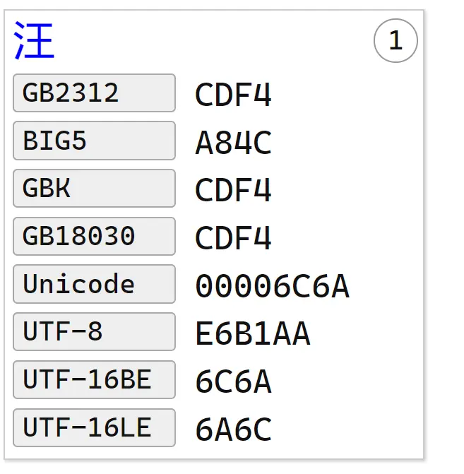Select the A84C code value for BIG5
Image resolution: width=464 pixels, height=474 pixels.
(233, 143)
